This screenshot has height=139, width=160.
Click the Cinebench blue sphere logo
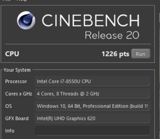tap(26, 20)
